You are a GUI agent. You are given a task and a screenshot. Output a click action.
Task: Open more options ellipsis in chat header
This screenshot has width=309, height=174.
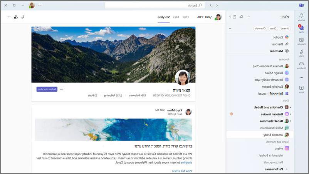pos(9,17)
